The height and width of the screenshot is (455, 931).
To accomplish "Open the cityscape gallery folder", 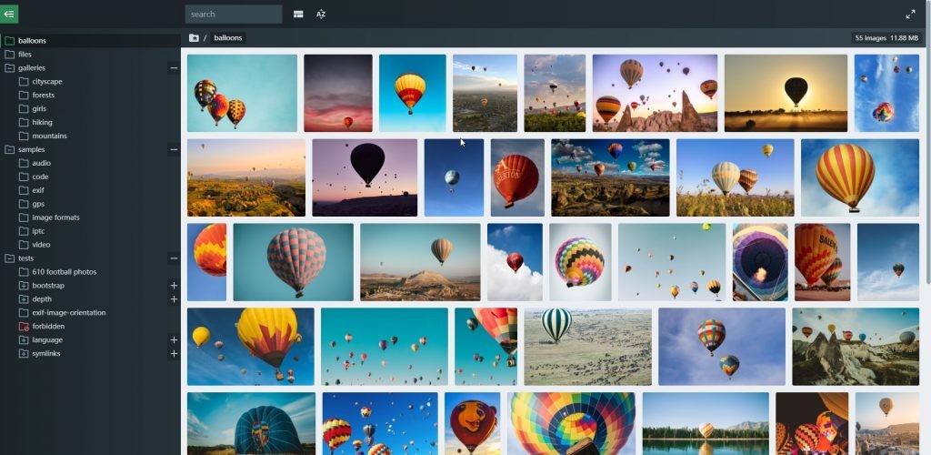I will tap(47, 82).
